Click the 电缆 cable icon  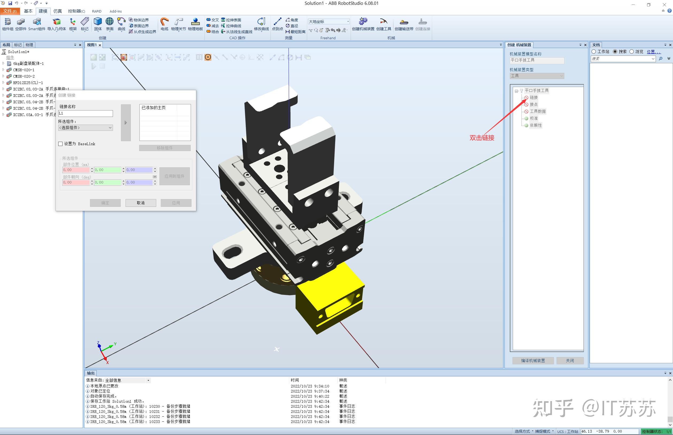(x=164, y=24)
